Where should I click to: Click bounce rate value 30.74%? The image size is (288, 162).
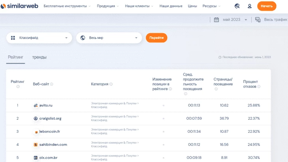tap(254, 158)
